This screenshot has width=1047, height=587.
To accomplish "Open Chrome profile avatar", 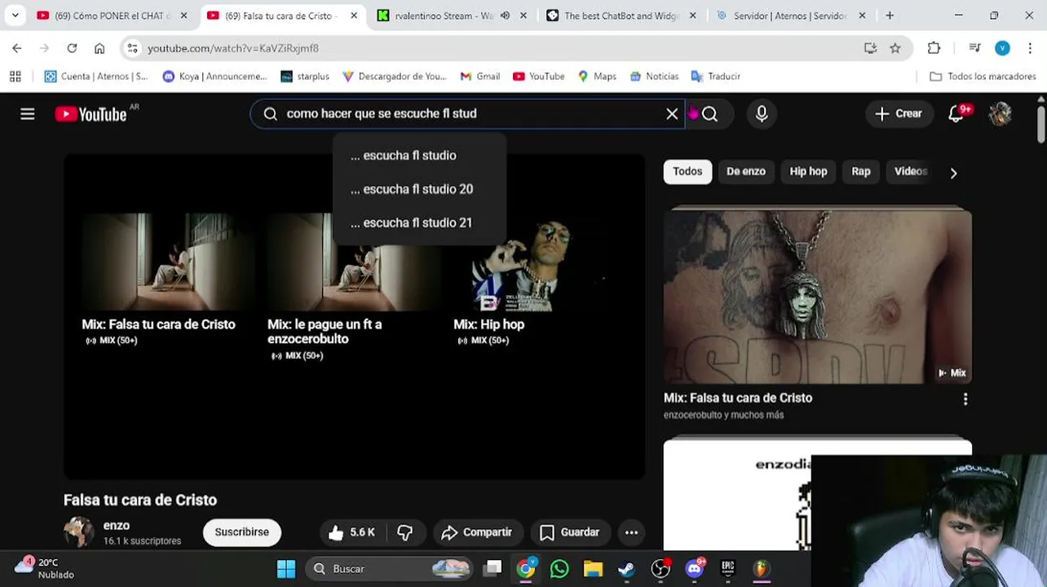I will [x=1002, y=48].
